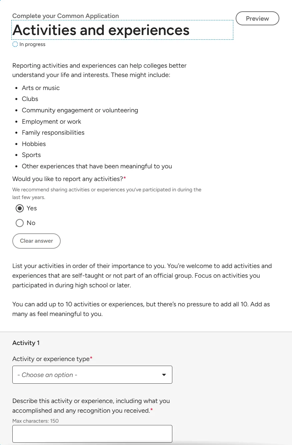
Task: Click the Activity 1 section heading
Action: (x=26, y=343)
